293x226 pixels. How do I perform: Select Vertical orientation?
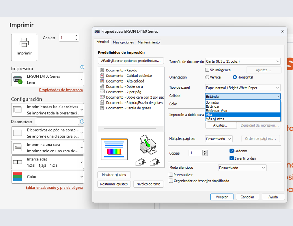point(207,77)
